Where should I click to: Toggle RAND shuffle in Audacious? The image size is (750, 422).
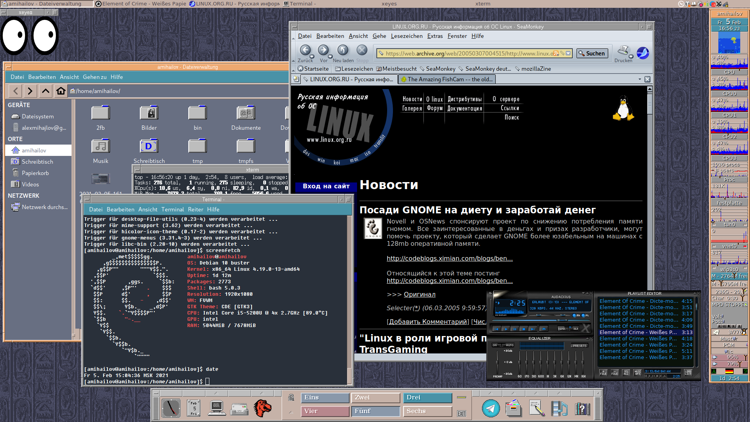click(562, 329)
